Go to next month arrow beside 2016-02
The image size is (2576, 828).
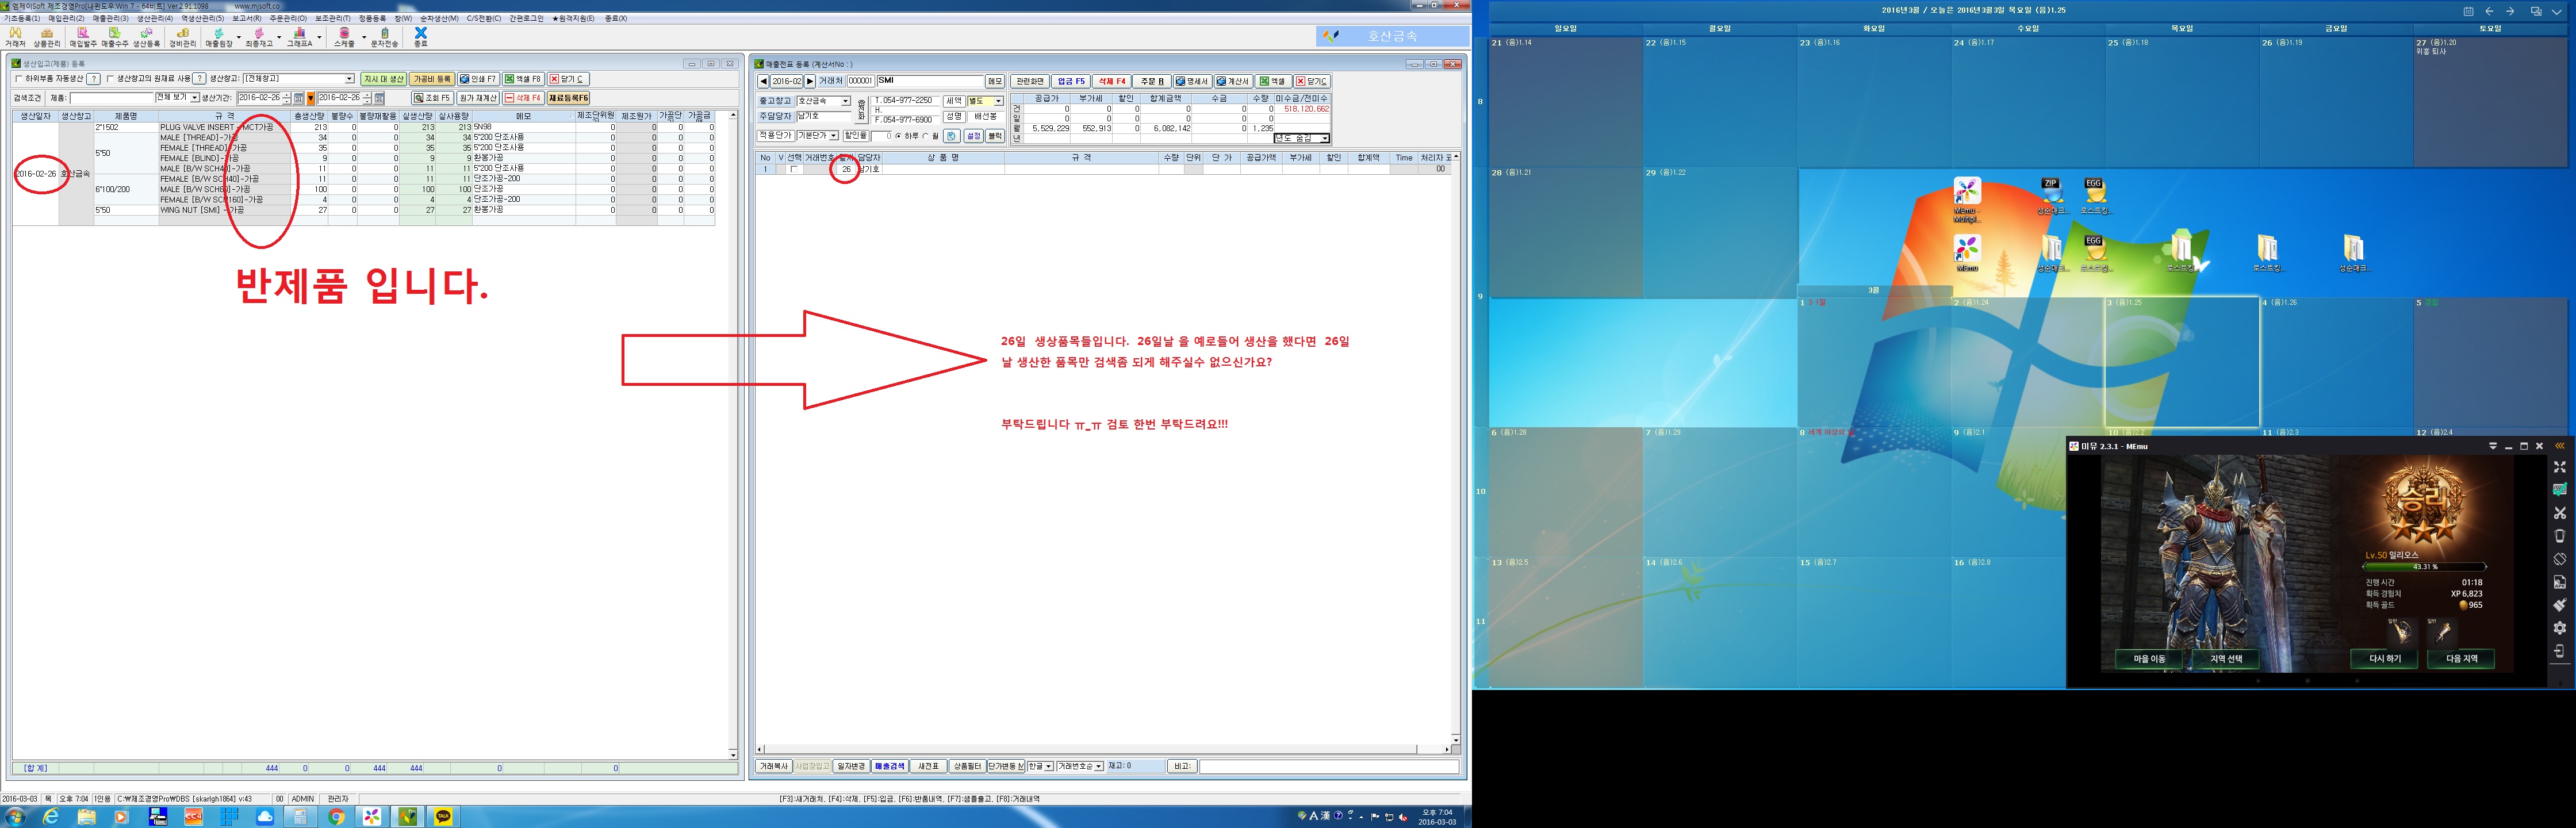point(810,81)
